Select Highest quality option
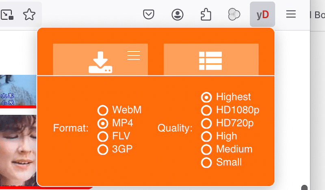 click(206, 97)
